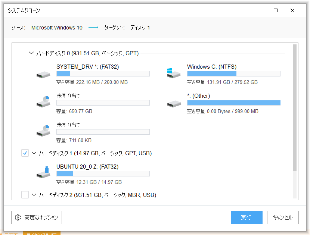Uncheck the ハードディスク 1 checkbox
Viewport: 310px width, 235px height.
[x=25, y=153]
